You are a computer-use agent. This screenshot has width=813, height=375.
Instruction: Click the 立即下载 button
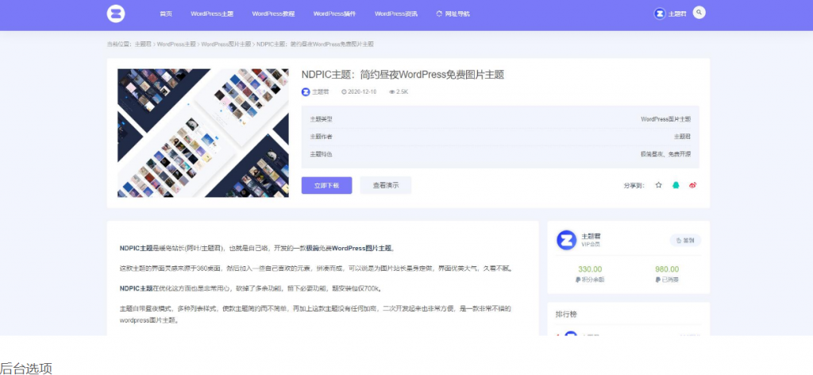coord(326,185)
